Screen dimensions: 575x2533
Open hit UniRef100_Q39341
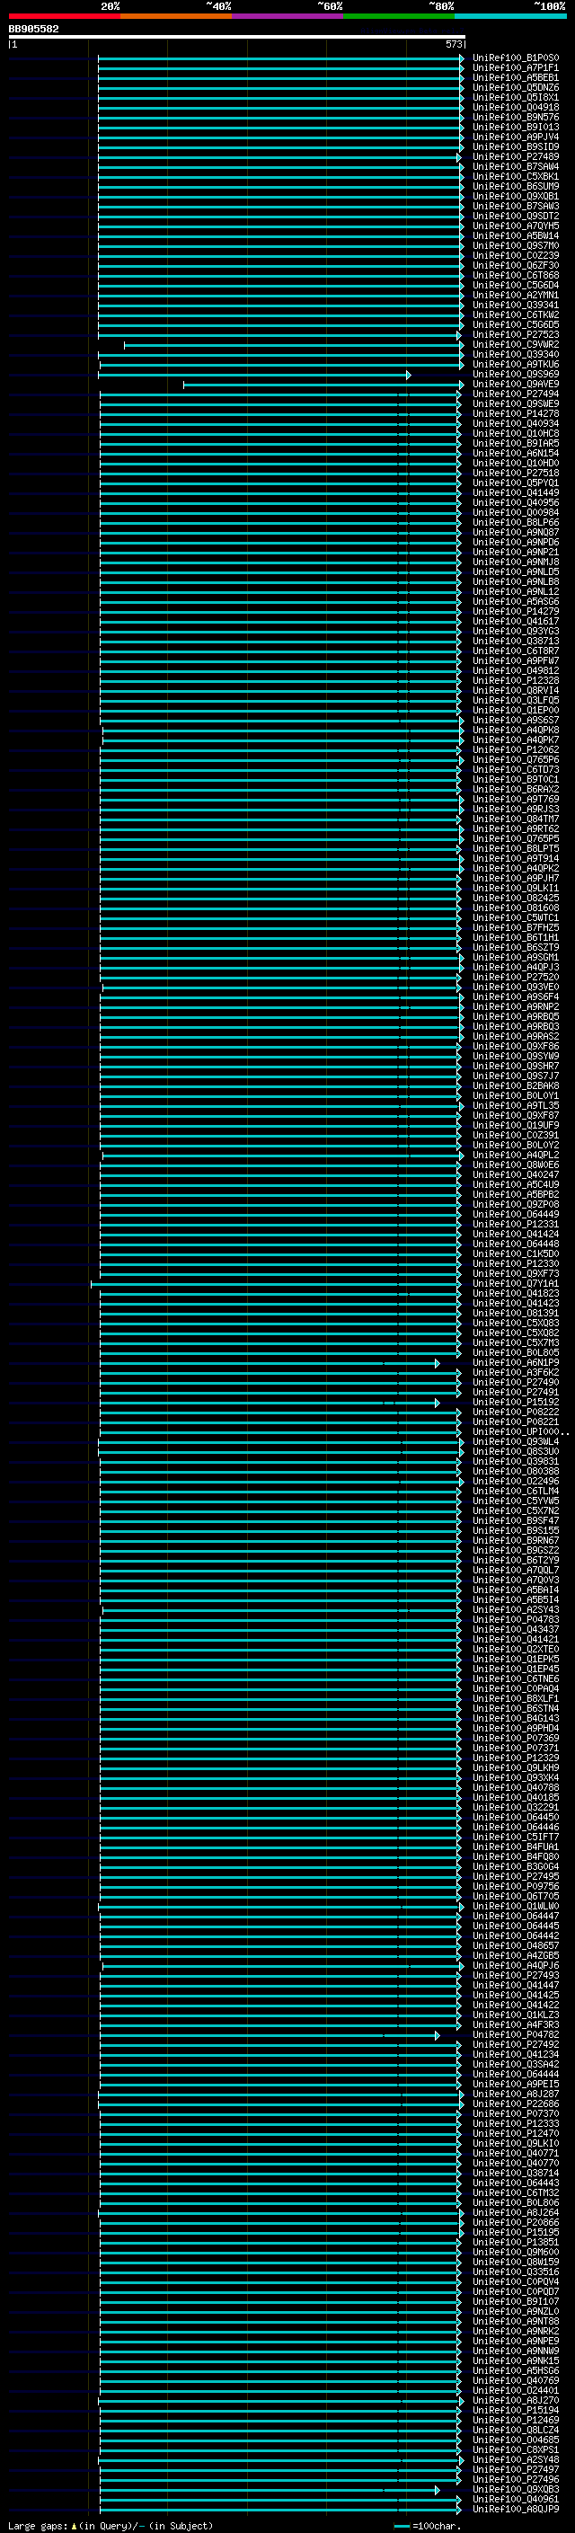click(515, 305)
